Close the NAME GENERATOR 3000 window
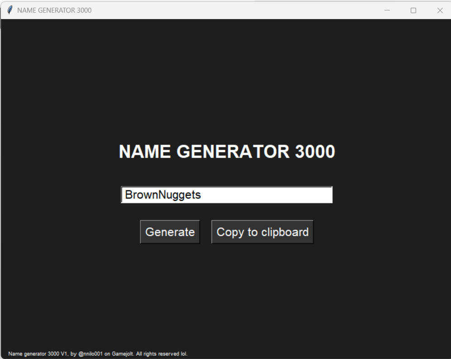 click(440, 10)
